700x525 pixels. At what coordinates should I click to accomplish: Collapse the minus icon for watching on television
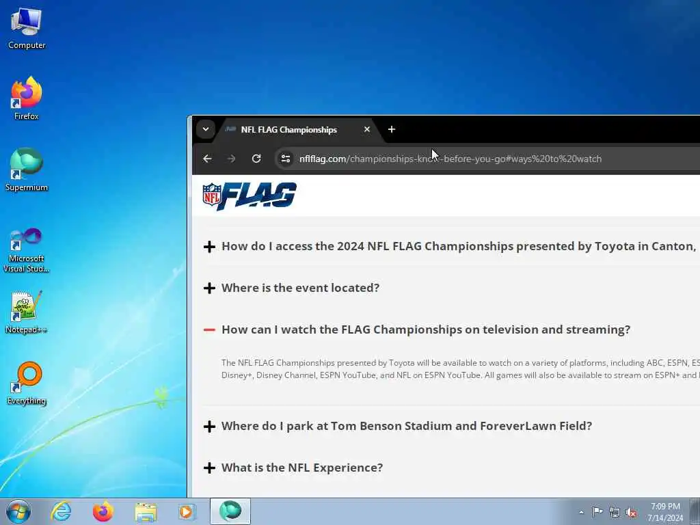[209, 330]
